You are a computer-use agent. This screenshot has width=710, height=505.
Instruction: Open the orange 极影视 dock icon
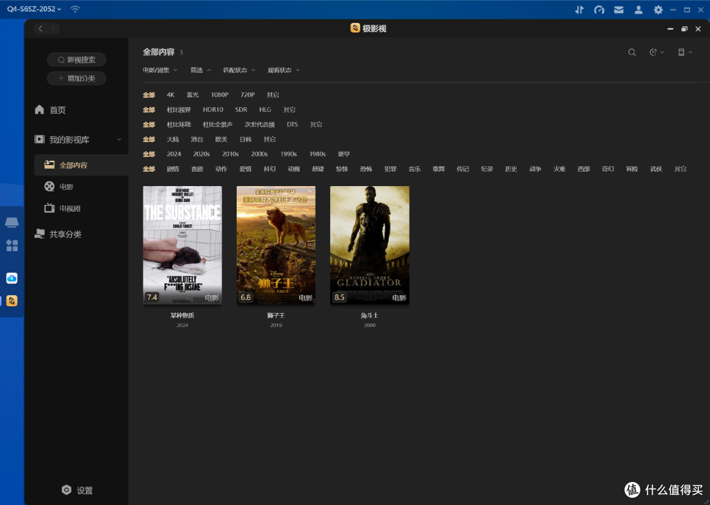pyautogui.click(x=12, y=301)
